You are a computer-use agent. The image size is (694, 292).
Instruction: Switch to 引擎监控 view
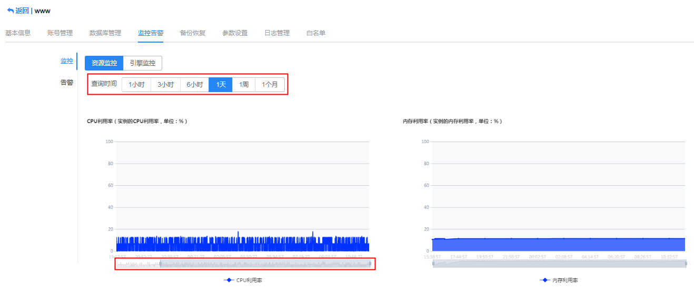tap(143, 63)
